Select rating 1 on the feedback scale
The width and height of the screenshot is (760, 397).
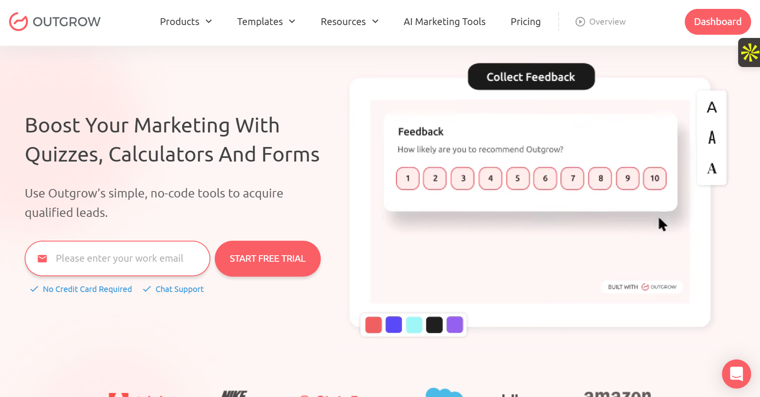408,179
